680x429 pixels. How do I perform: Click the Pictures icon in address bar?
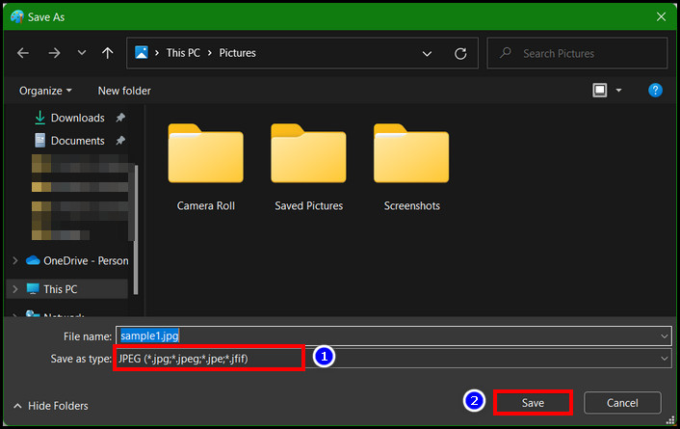(x=142, y=52)
